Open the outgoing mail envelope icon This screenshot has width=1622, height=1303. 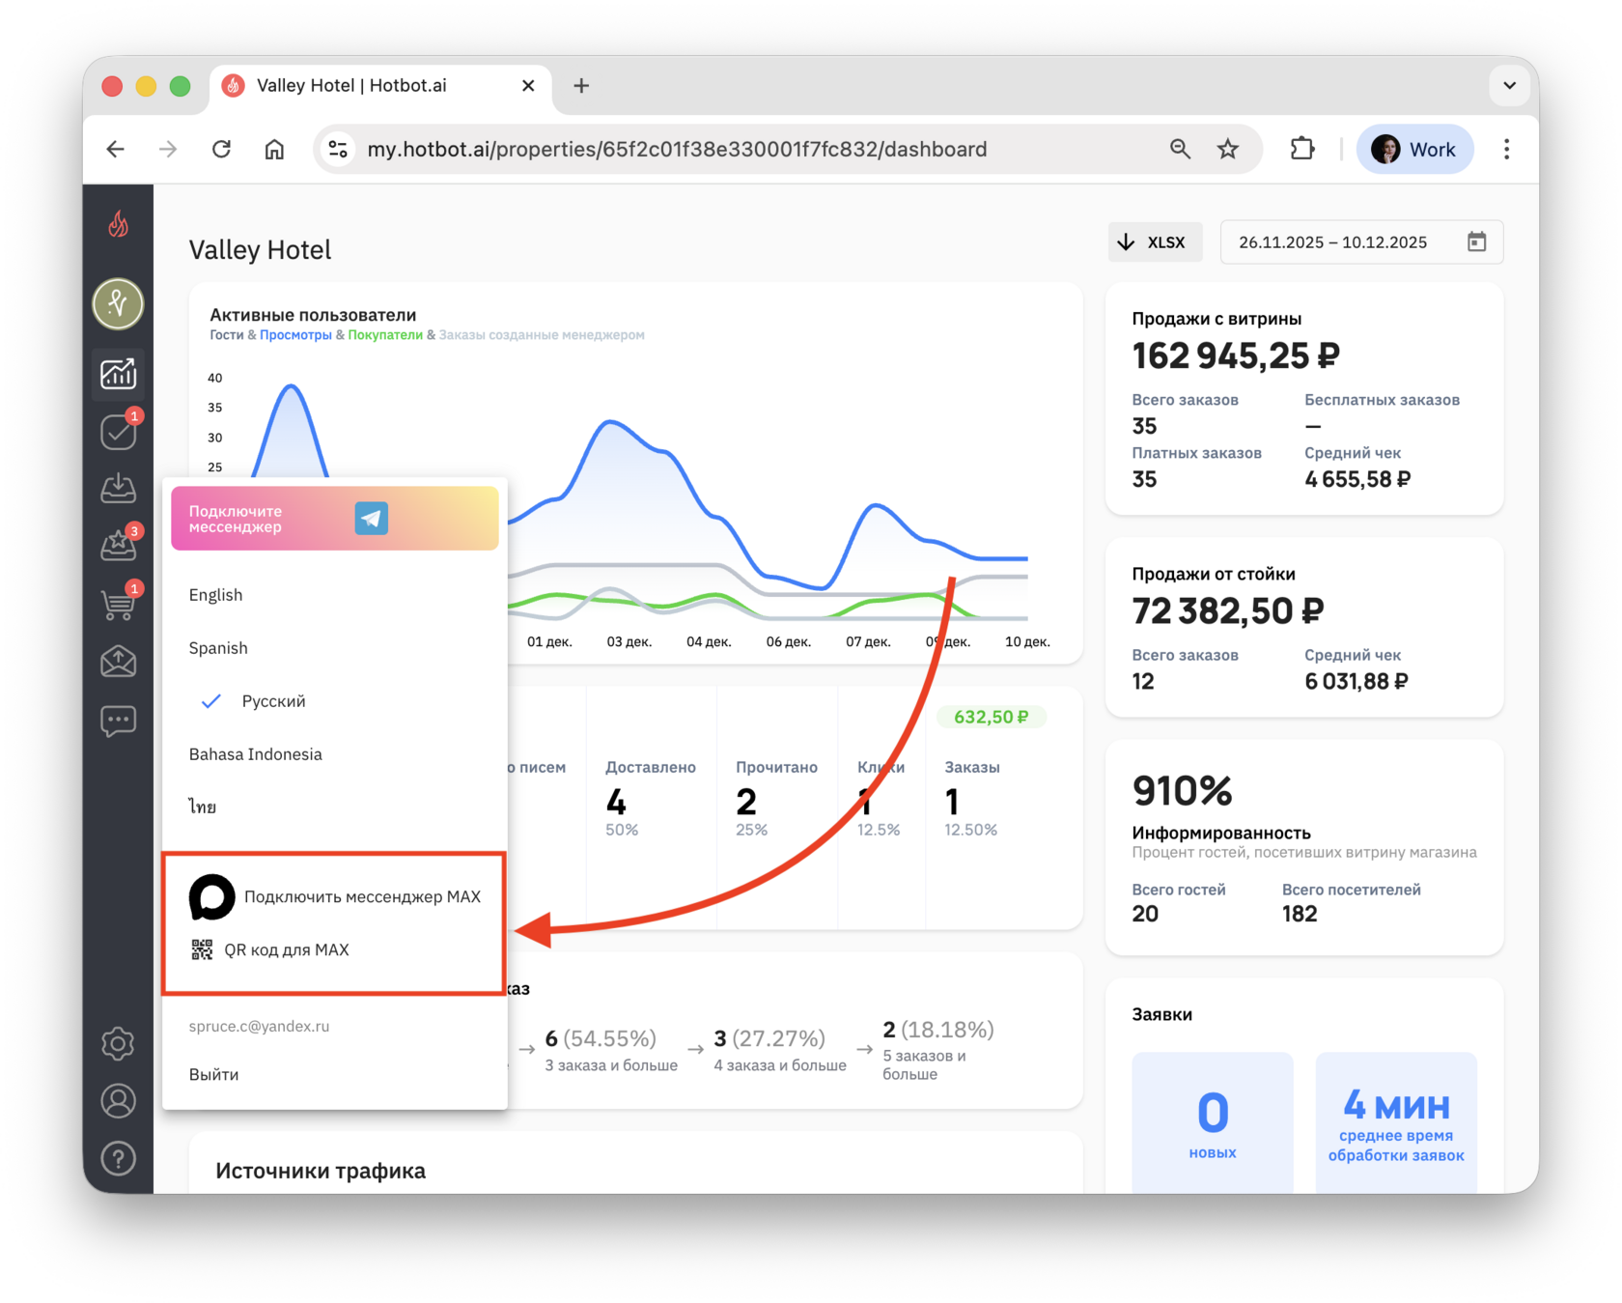coord(118,662)
